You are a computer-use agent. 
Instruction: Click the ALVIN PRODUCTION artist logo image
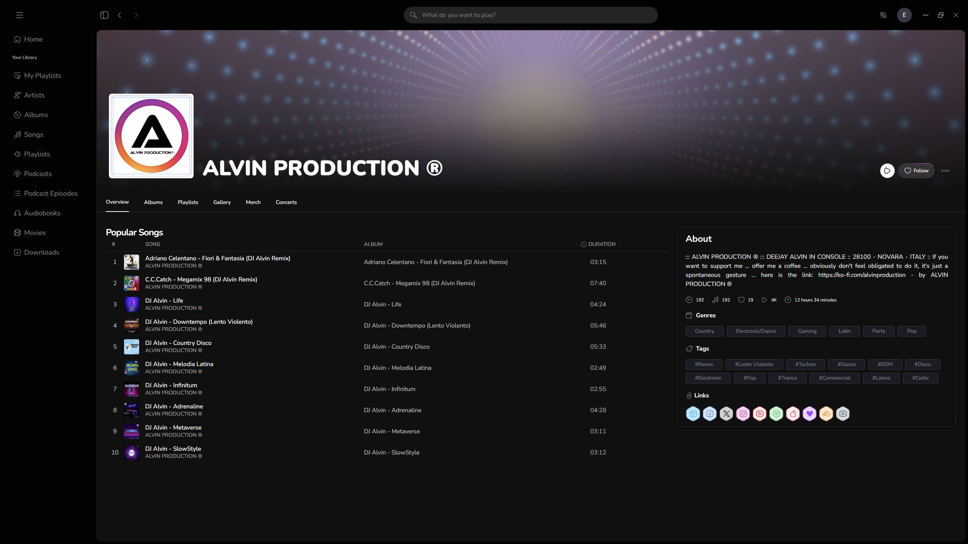(151, 136)
